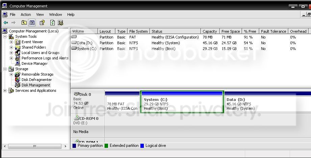Click the Data (D:) volume drive icon

pyautogui.click(x=74, y=43)
